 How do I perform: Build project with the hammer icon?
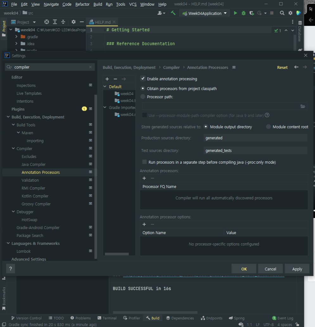(173, 13)
